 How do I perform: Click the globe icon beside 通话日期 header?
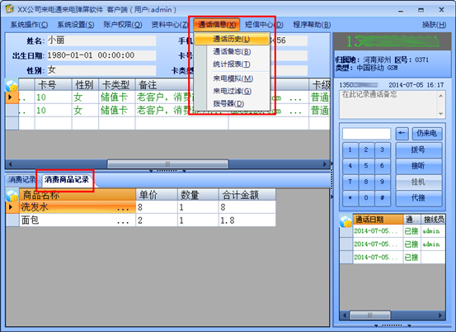click(x=346, y=221)
